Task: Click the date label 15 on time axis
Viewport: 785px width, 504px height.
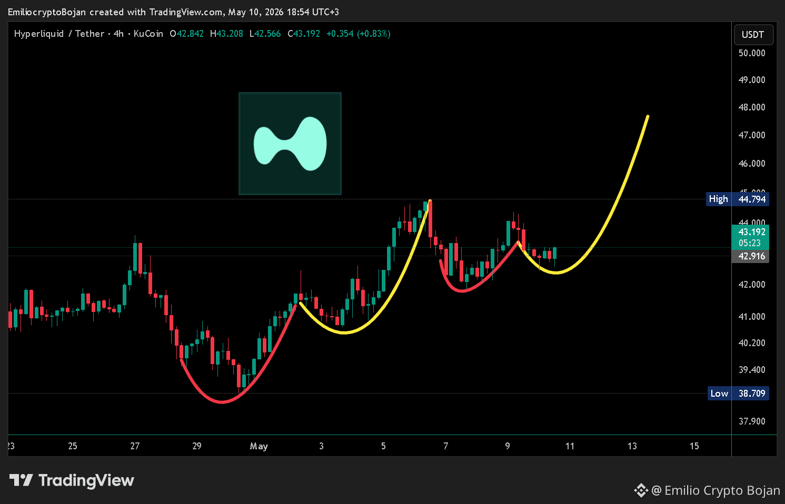Action: click(x=694, y=446)
